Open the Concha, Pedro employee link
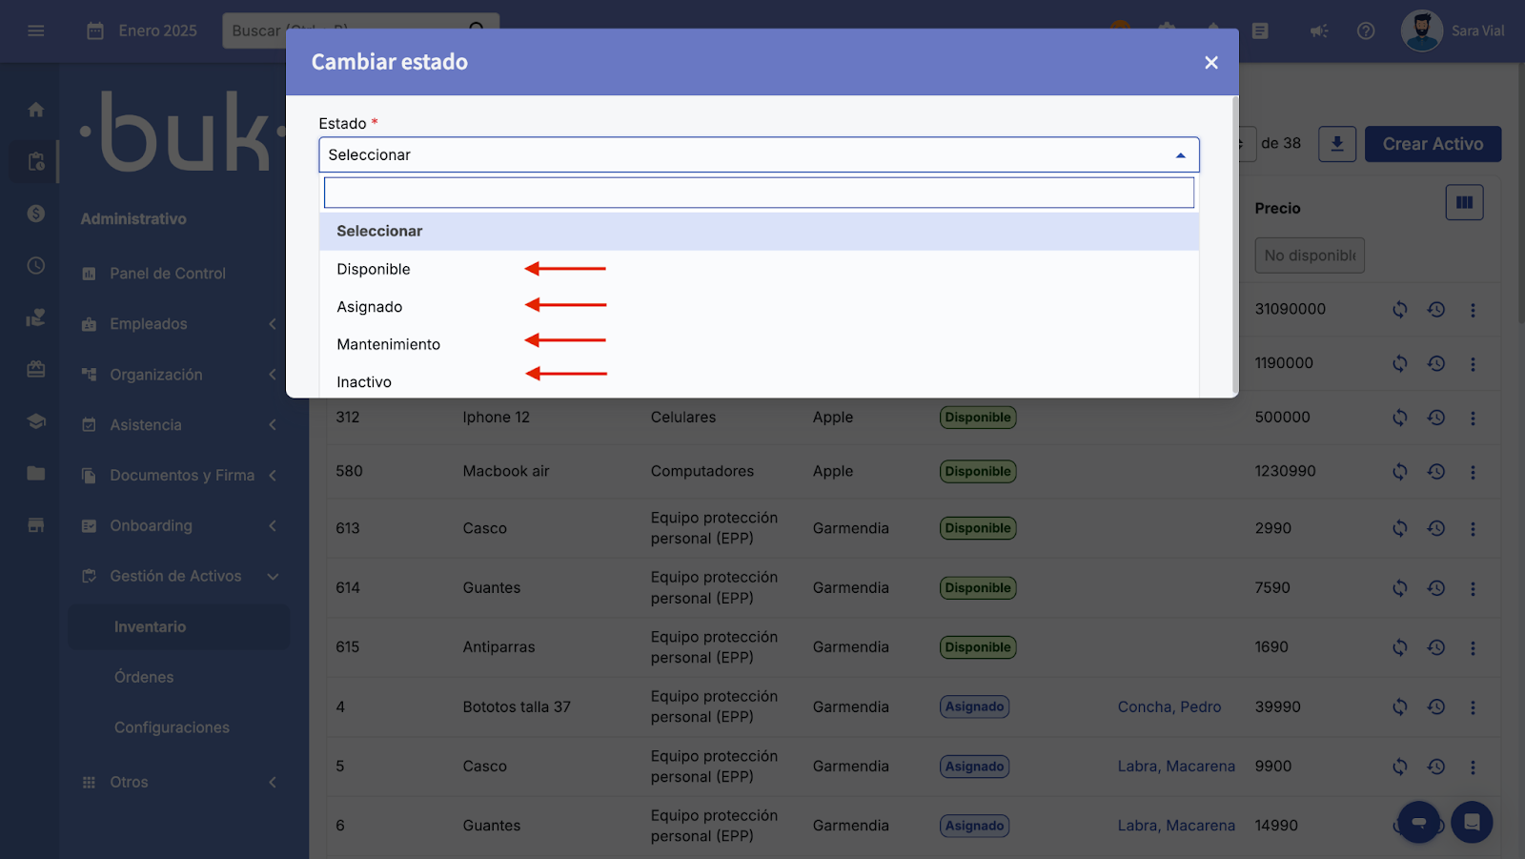This screenshot has height=859, width=1525. [1169, 707]
